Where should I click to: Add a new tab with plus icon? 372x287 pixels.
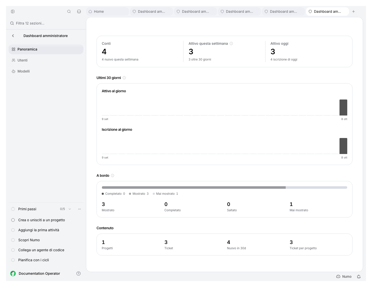353,11
